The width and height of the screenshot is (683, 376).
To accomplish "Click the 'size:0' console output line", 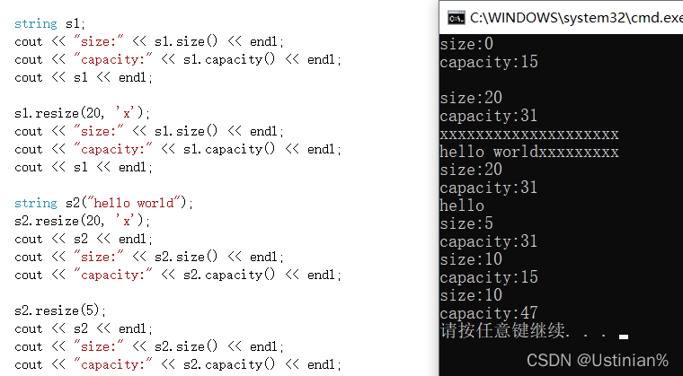I will pos(466,44).
